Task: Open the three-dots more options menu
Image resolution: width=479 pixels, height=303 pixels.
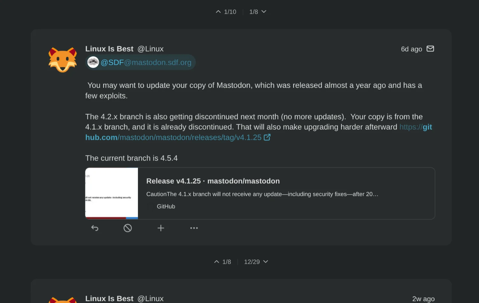Action: pyautogui.click(x=194, y=228)
